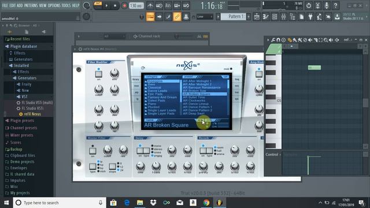Screen dimensions: 370x208
Task: Open File Explorer from the taskbar
Action: coord(140,203)
